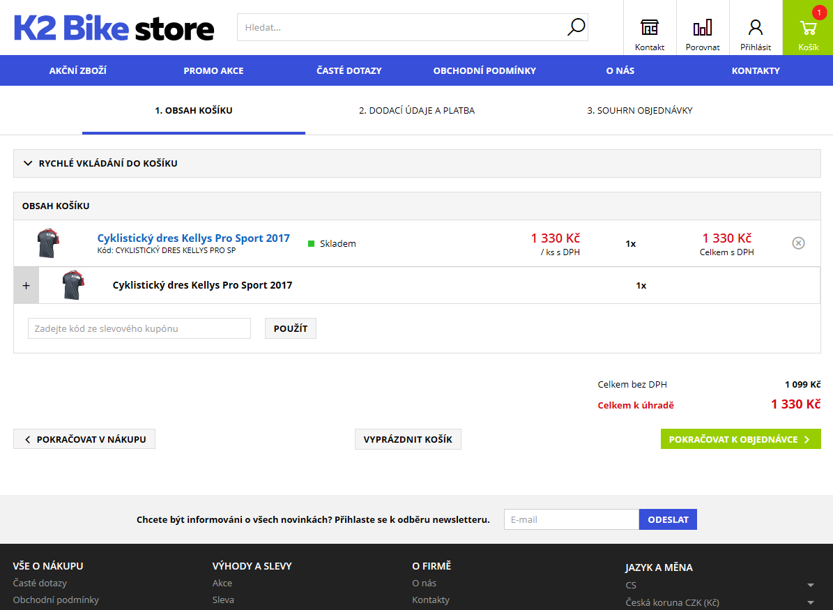Screen dimensions: 833x610
Task: Open footer O nás link
Action: [x=424, y=583]
